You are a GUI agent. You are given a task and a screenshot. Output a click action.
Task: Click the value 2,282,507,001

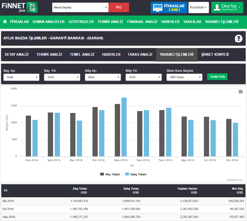click(189, 217)
